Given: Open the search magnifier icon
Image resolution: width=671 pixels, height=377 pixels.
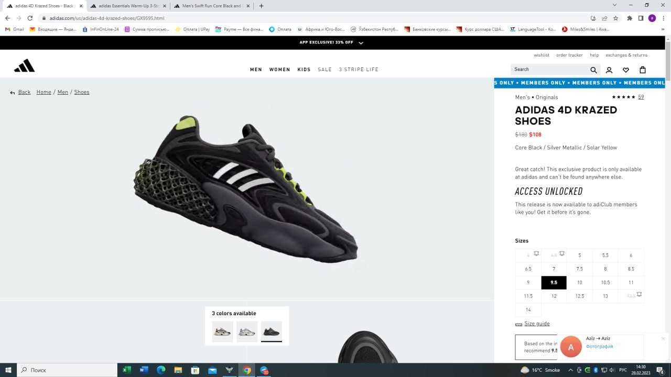Looking at the screenshot, I should [593, 70].
